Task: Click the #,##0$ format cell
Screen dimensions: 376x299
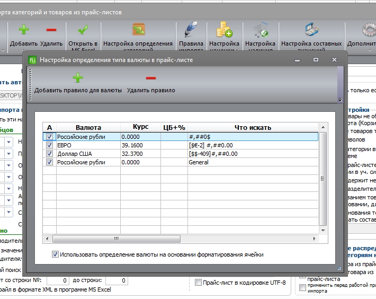Action: (x=253, y=137)
